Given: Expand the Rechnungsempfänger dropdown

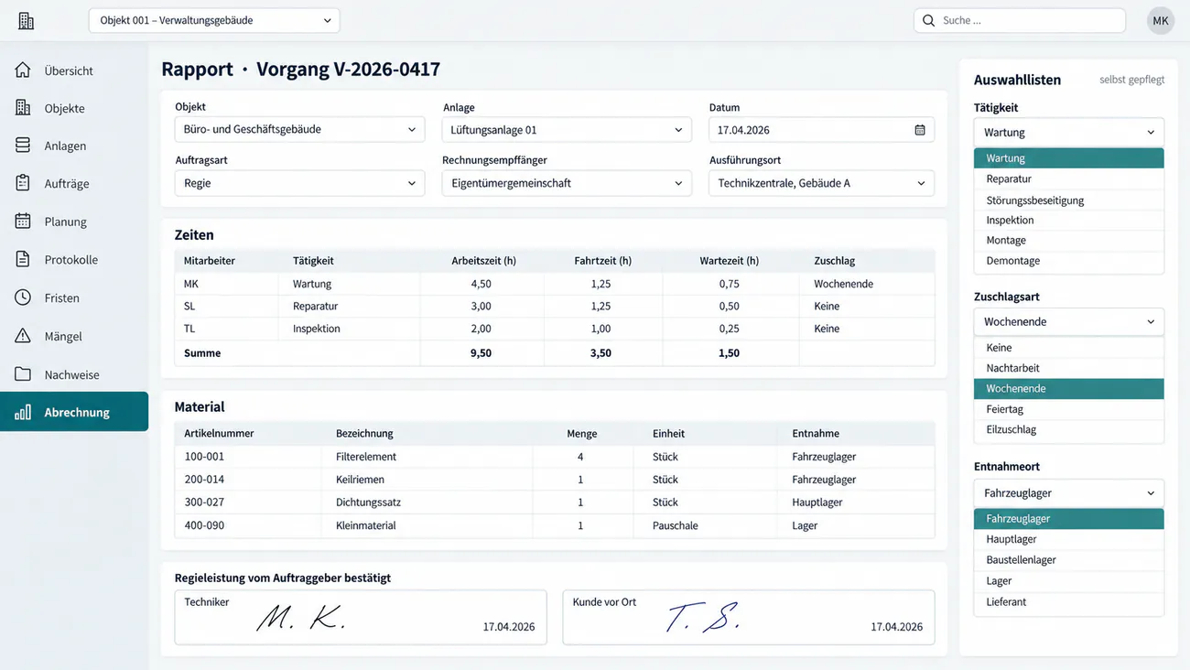Looking at the screenshot, I should coord(567,183).
